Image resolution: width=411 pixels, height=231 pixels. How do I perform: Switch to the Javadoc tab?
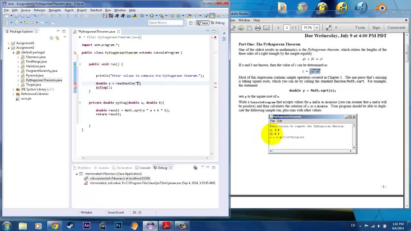101,168
